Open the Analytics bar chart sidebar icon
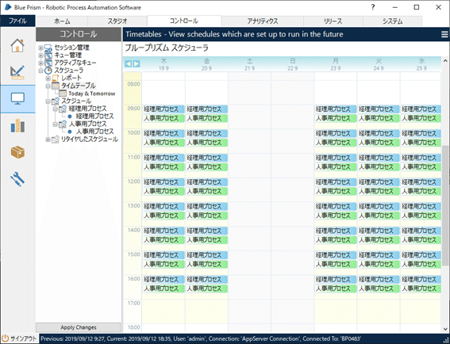Viewport: 450px width, 344px height. click(x=17, y=125)
